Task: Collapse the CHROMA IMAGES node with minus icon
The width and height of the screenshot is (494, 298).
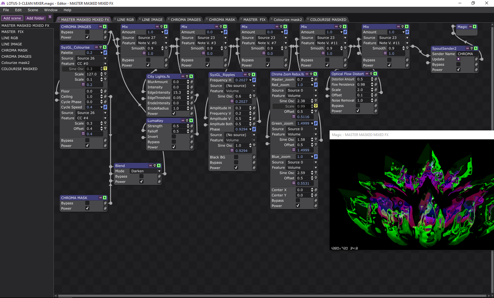Action: (x=101, y=27)
